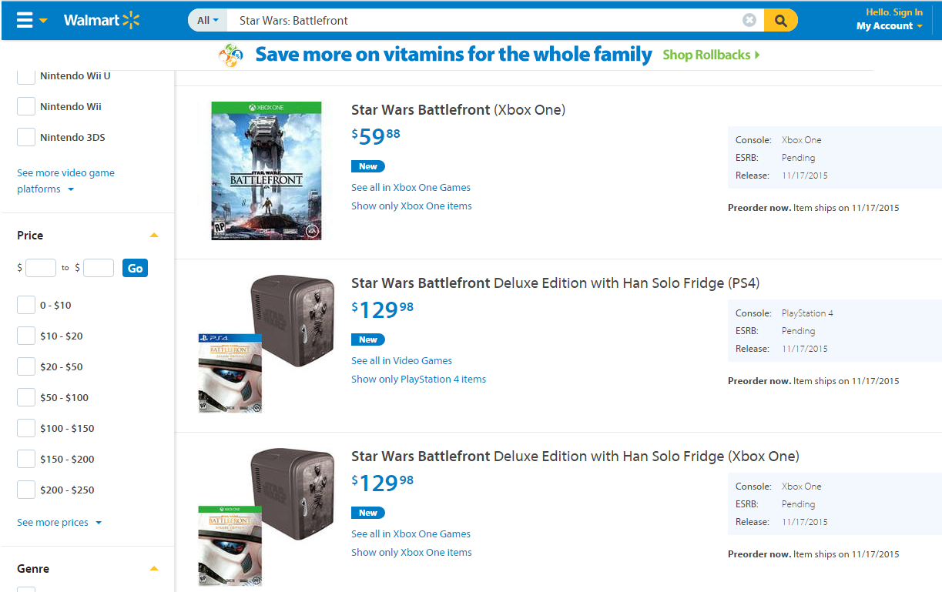Collapse the Price filter section arrow

coord(154,236)
